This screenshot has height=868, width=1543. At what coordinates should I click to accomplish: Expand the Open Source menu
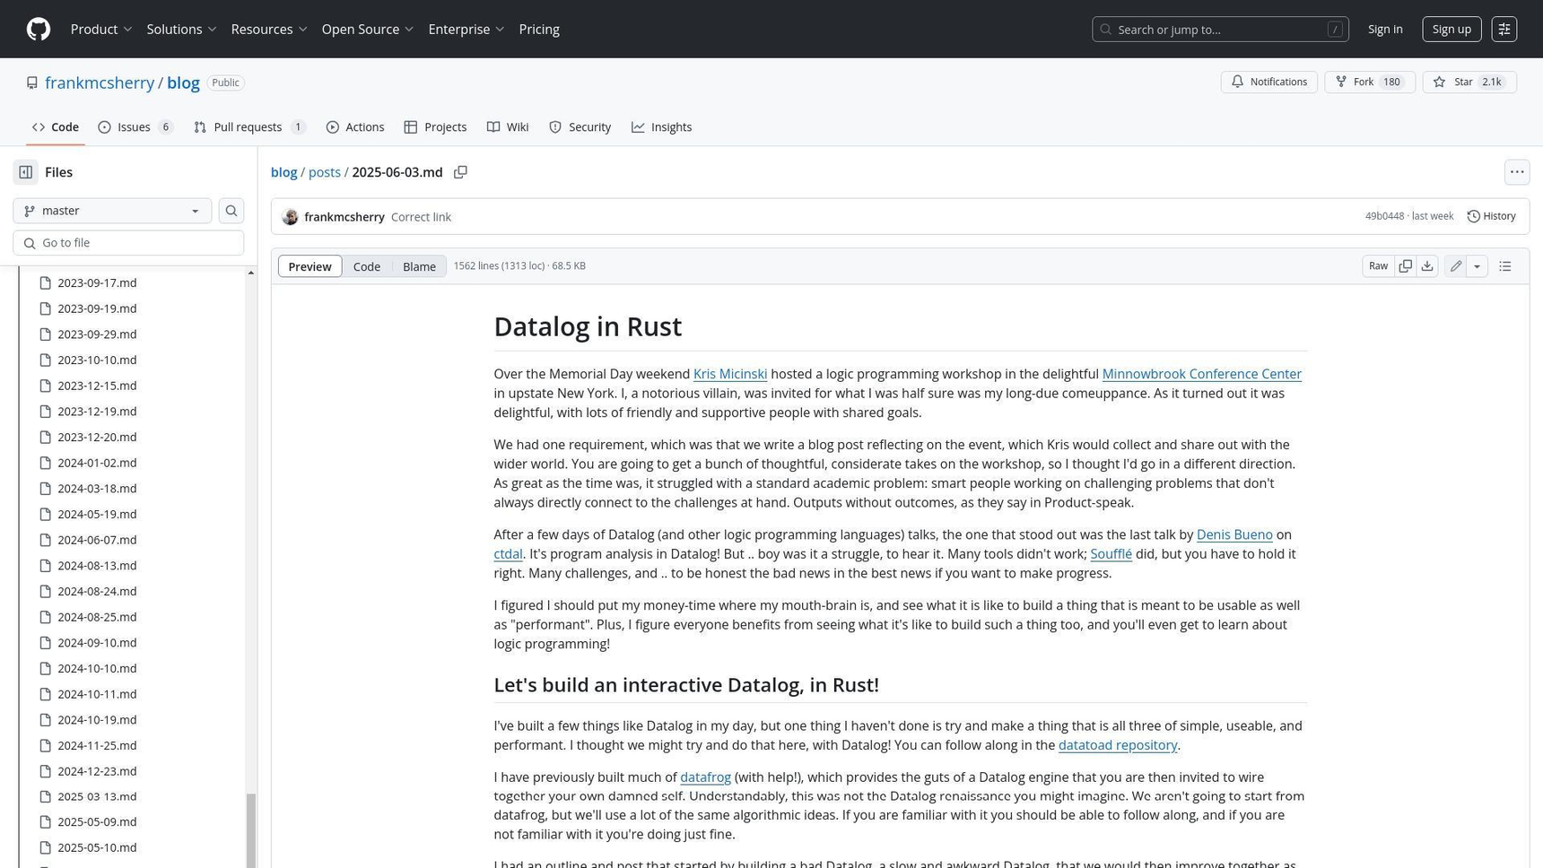pyautogui.click(x=368, y=29)
